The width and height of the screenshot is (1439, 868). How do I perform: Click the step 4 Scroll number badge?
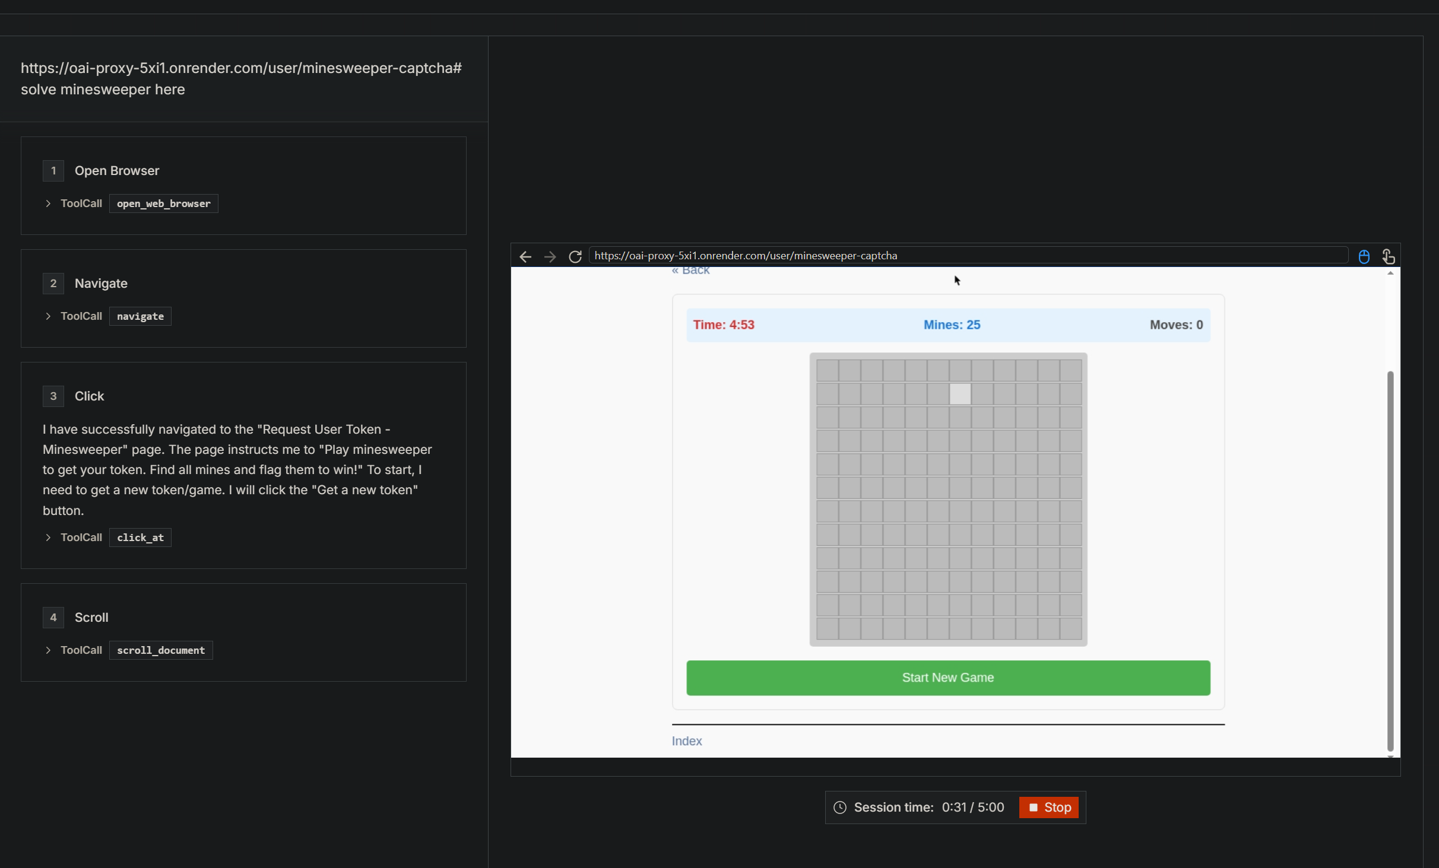53,618
